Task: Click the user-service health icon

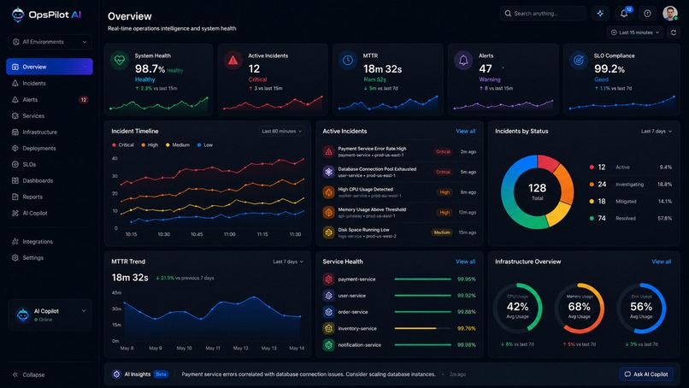Action: pyautogui.click(x=328, y=296)
